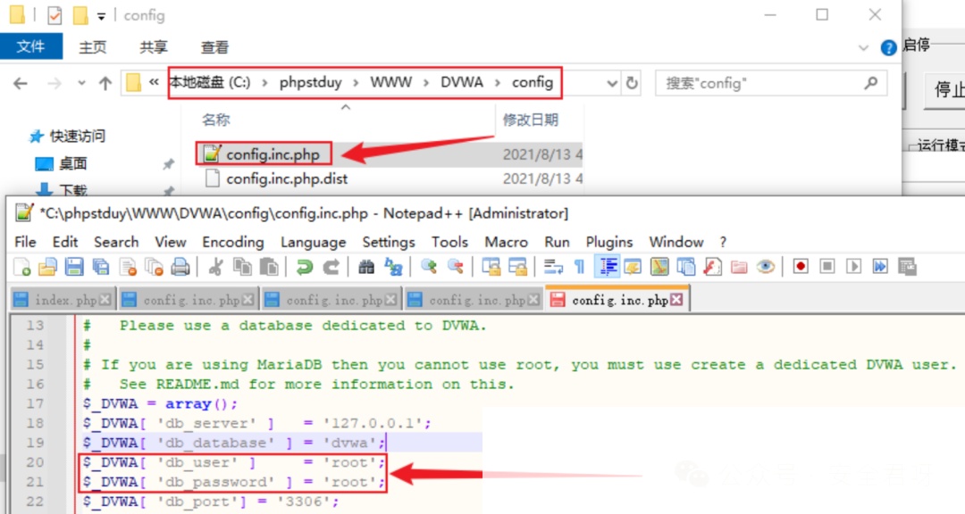965x514 pixels.
Task: Click the Redo arrow icon
Action: [x=331, y=267]
